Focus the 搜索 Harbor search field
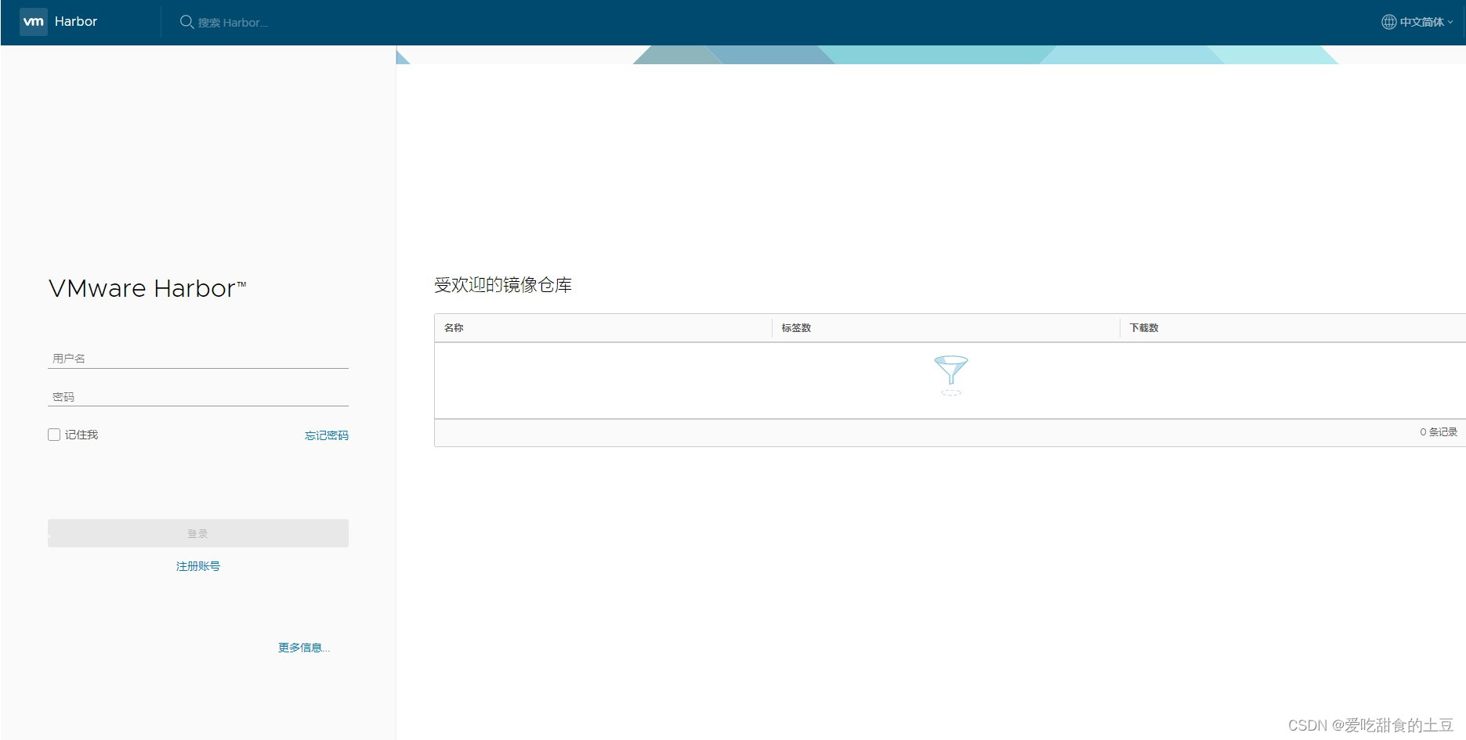 (233, 23)
